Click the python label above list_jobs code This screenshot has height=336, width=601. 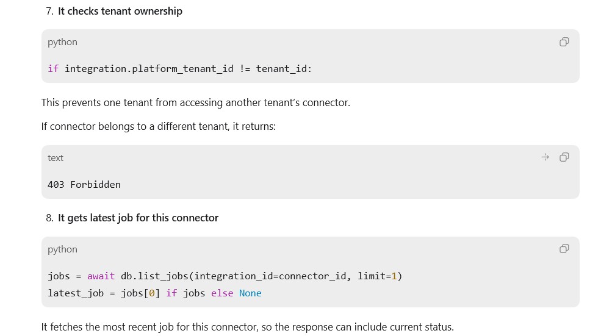tap(62, 249)
